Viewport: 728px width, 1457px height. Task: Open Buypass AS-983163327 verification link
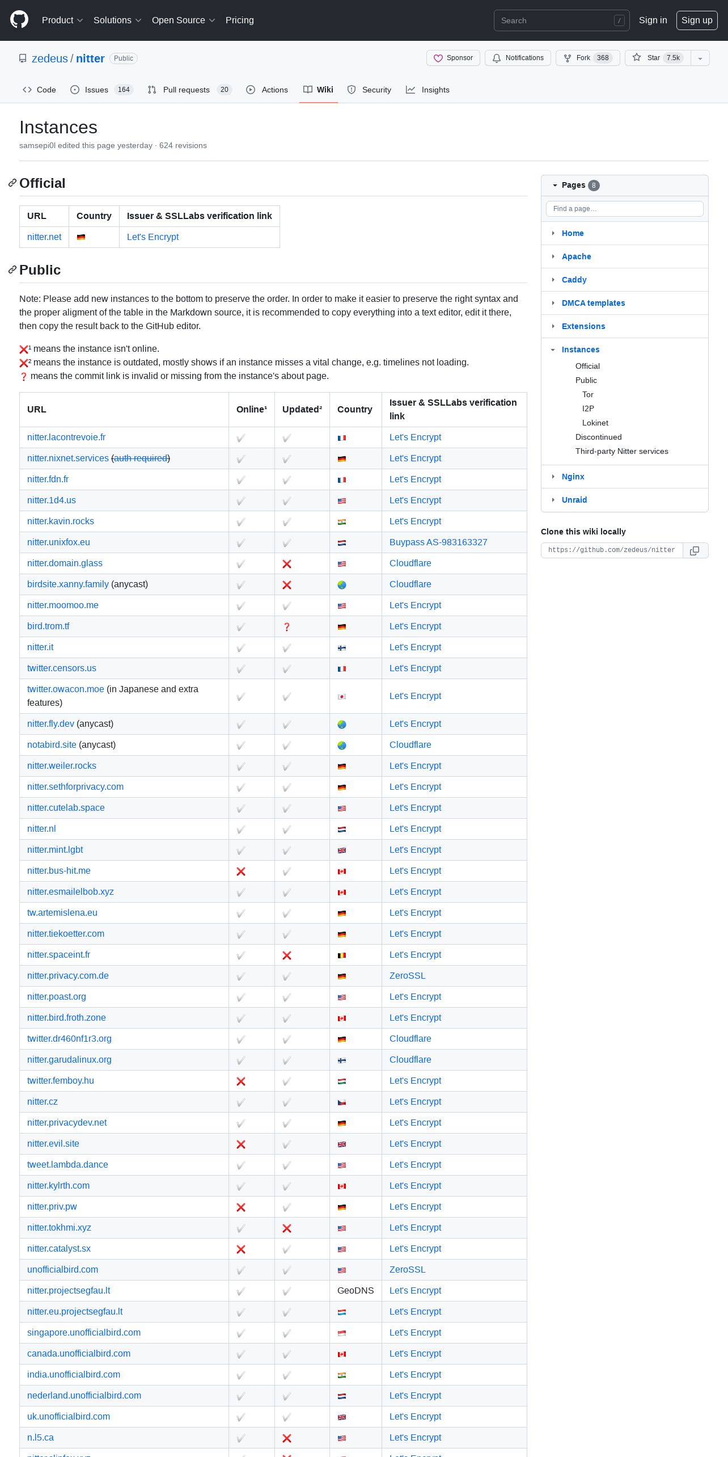click(x=438, y=542)
